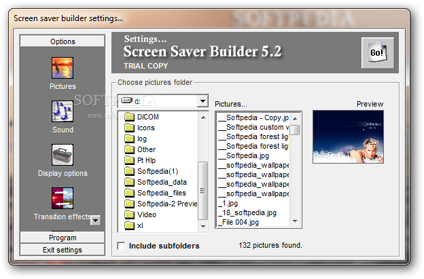Select file _1.jpg
The height and width of the screenshot is (279, 424).
pos(228,204)
